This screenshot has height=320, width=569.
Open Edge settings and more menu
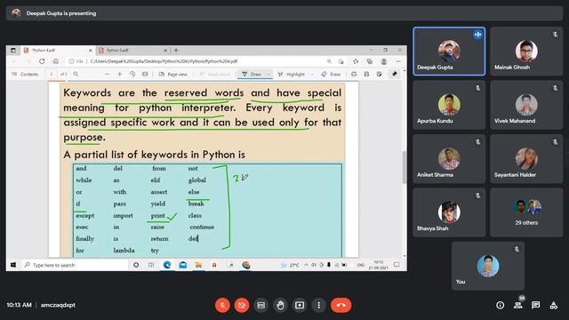point(398,61)
